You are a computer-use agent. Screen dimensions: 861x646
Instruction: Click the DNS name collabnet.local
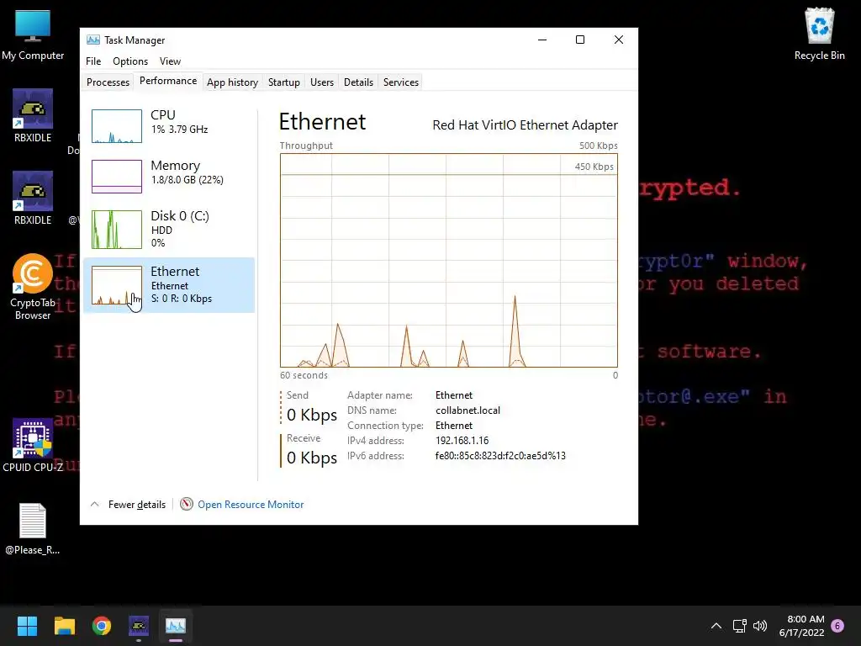(x=467, y=410)
